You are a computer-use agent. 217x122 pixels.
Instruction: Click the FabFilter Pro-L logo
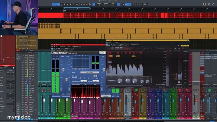pyautogui.click(x=121, y=48)
